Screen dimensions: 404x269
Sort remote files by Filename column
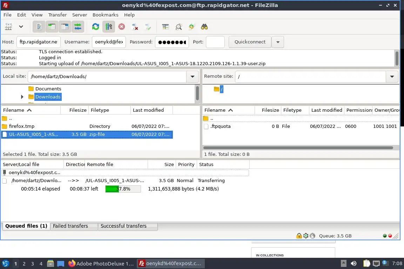coord(229,110)
